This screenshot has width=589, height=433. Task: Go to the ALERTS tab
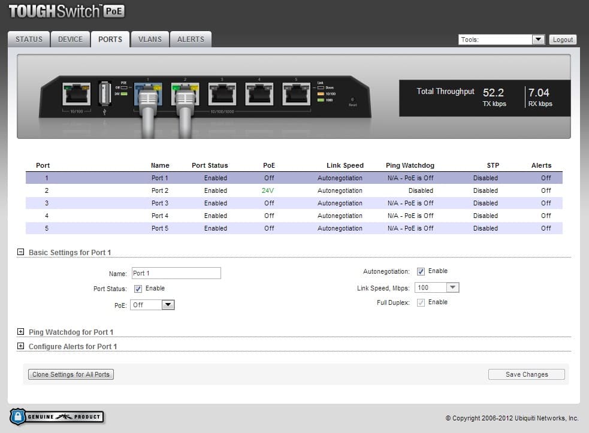click(x=191, y=40)
